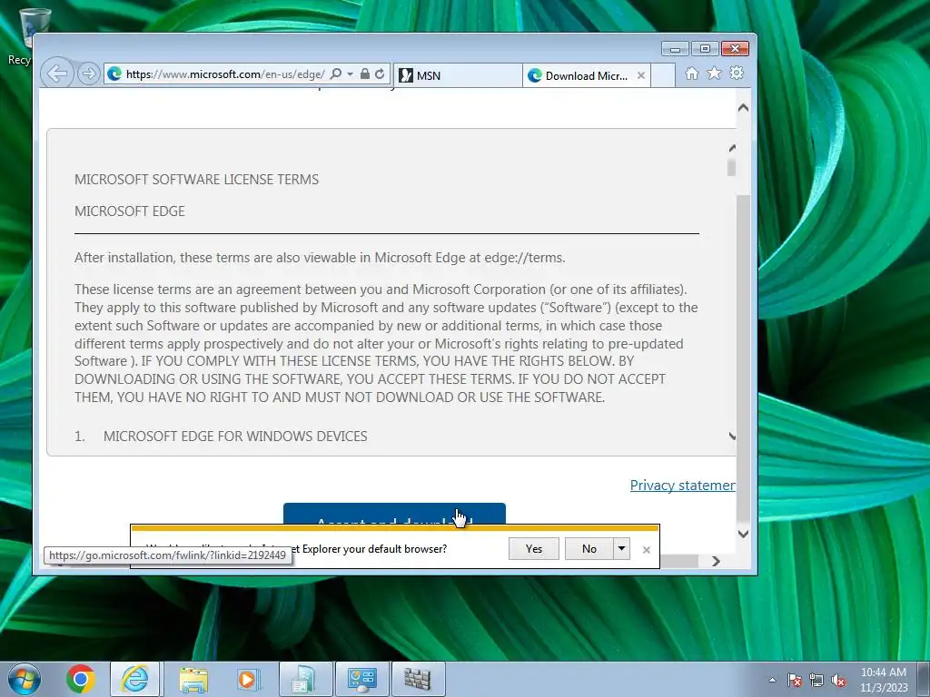Click the MICROSOFT EDGE FOR WINDOWS DEVICES line
Image resolution: width=930 pixels, height=697 pixels.
tap(235, 437)
